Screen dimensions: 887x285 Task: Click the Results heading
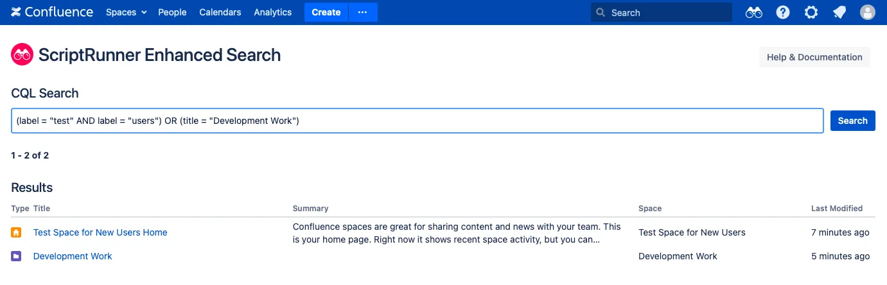[32, 188]
